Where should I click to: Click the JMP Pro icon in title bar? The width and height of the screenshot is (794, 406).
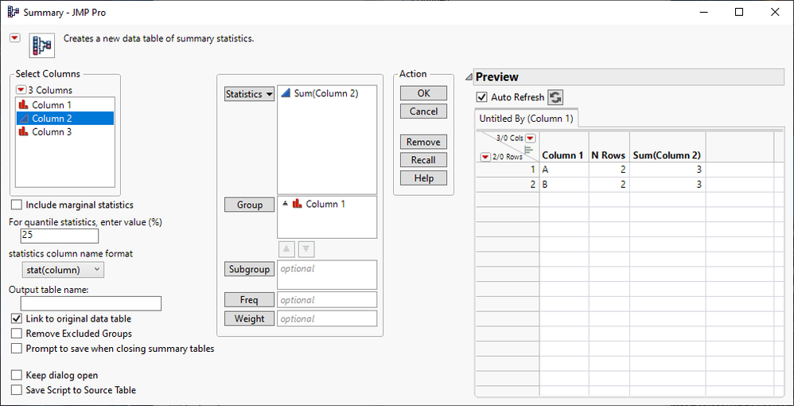pos(14,12)
